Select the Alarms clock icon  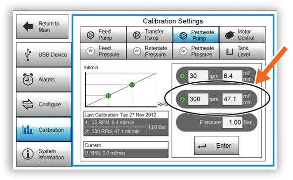click(28, 79)
